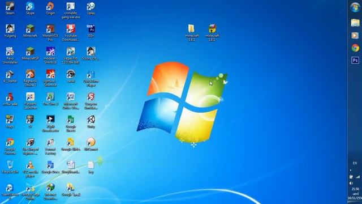Screen dimensions: 362x204
Task: Click the Minecraft desktop shortcut
Action: click(x=30, y=31)
